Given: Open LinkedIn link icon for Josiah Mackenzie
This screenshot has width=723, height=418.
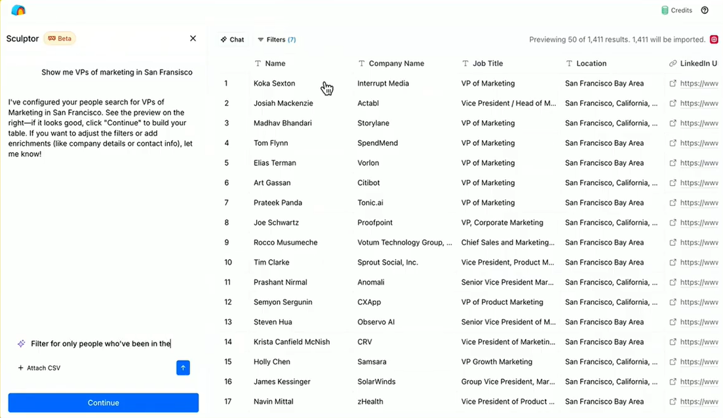Looking at the screenshot, I should [673, 103].
